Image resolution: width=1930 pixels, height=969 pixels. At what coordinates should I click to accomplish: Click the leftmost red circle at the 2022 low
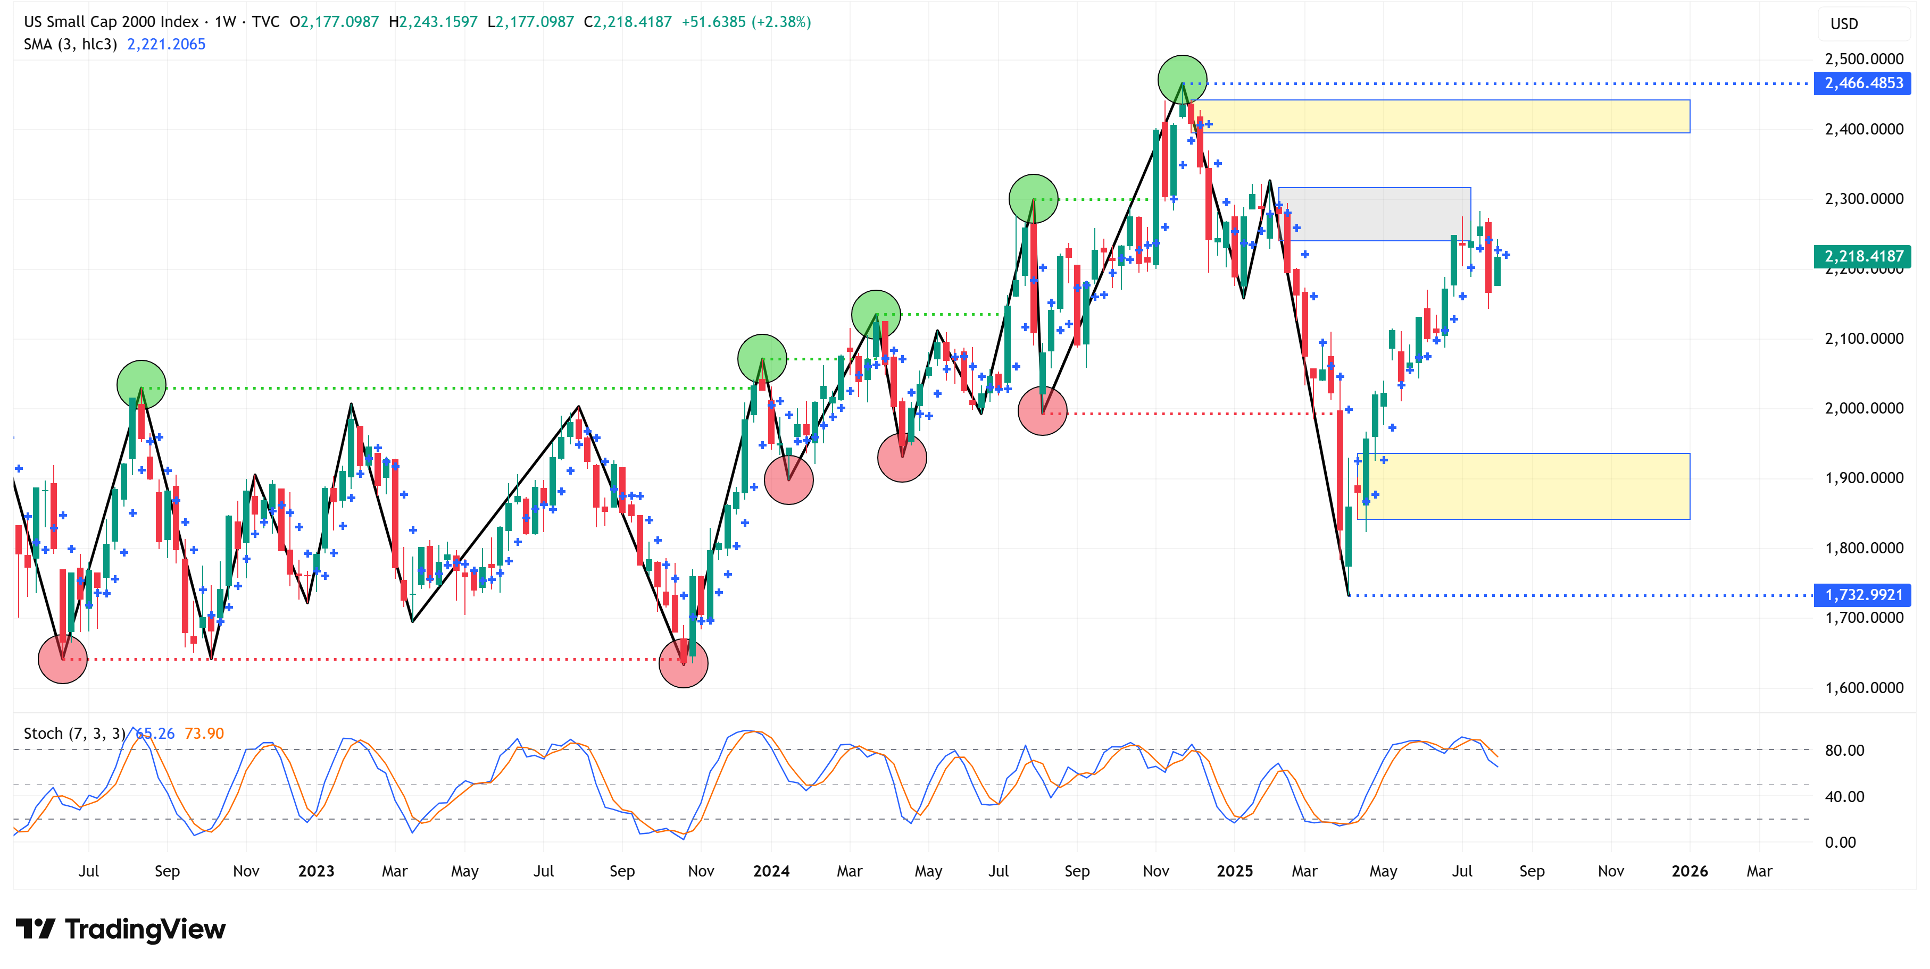(63, 659)
